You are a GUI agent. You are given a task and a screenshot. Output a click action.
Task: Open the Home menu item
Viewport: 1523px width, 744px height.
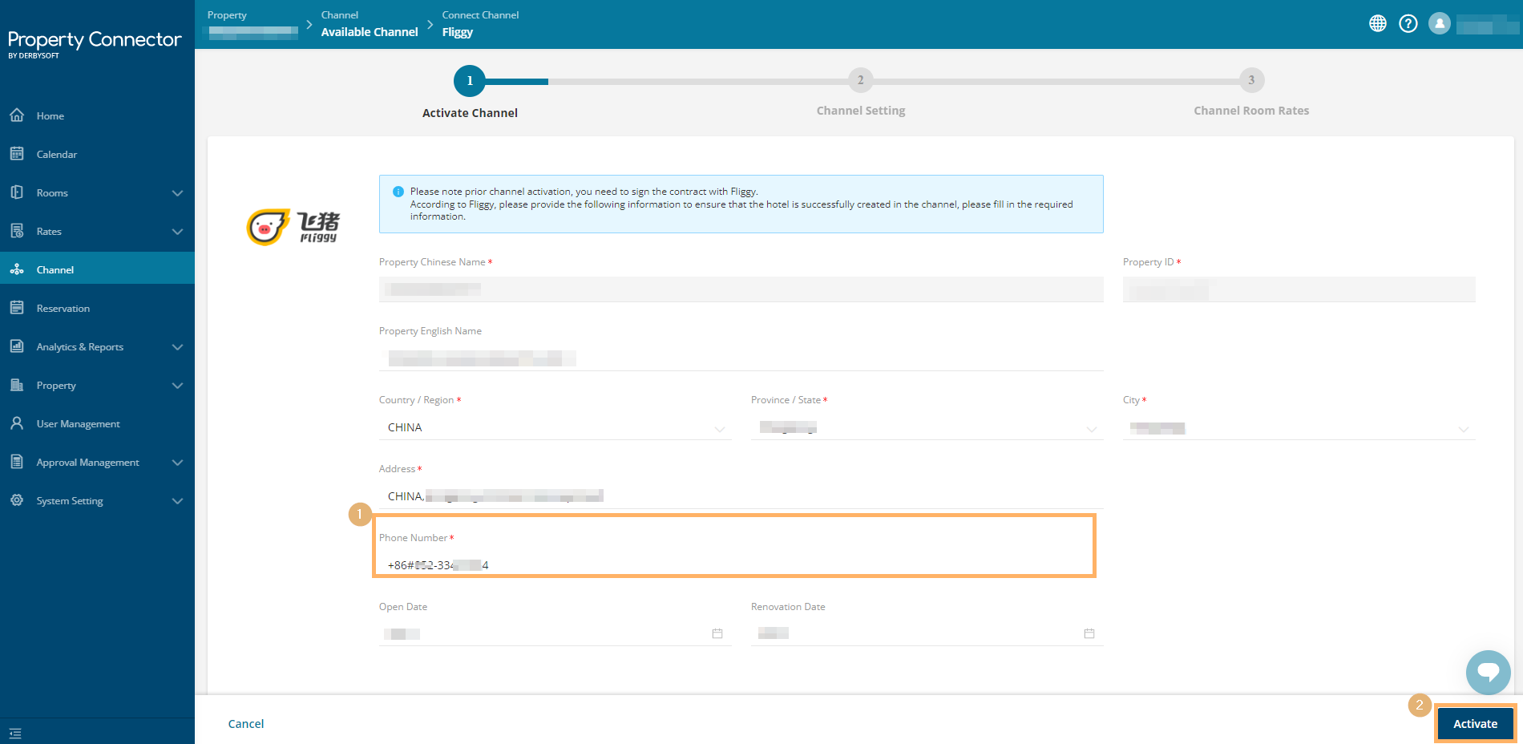[50, 116]
